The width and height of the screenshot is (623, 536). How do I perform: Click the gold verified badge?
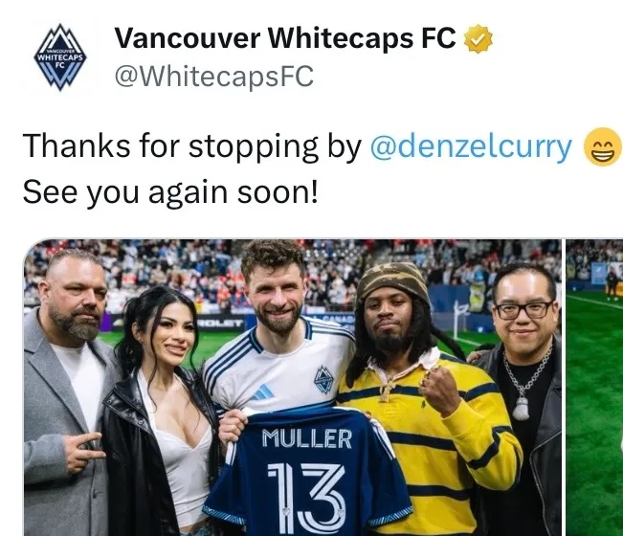(478, 38)
